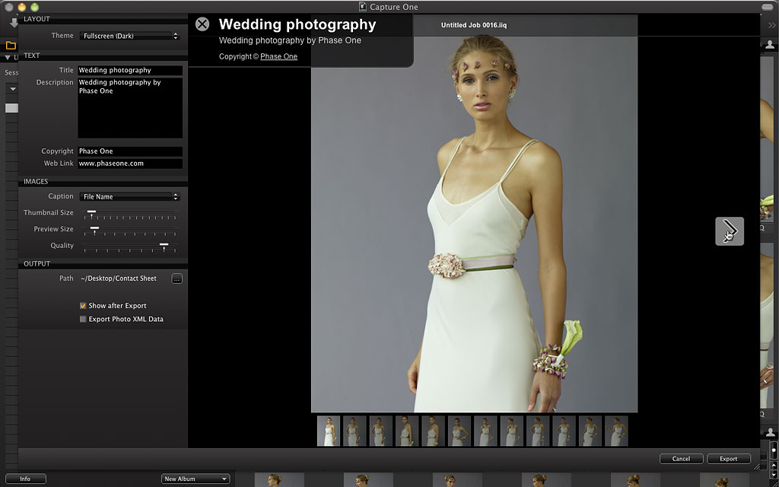Screen dimensions: 779x487
Task: Click the Capture One document icon in title bar
Action: click(363, 7)
